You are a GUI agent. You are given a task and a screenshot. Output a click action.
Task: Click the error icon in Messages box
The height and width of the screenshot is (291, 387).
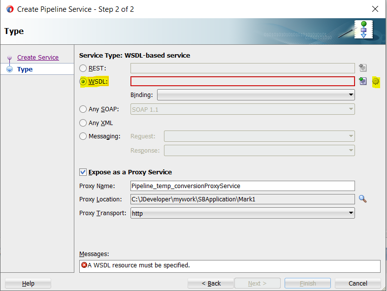tap(84, 265)
